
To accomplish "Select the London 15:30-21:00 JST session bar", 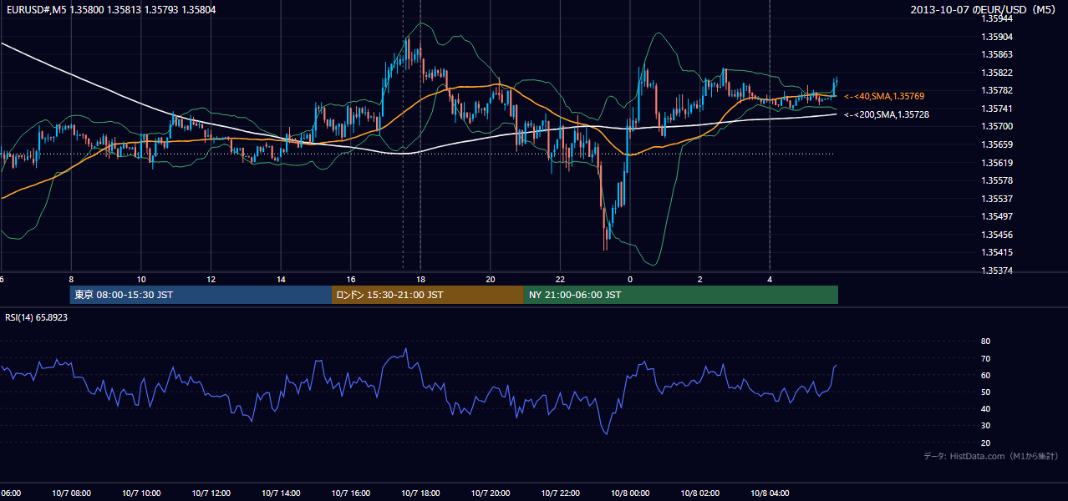I will [428, 295].
